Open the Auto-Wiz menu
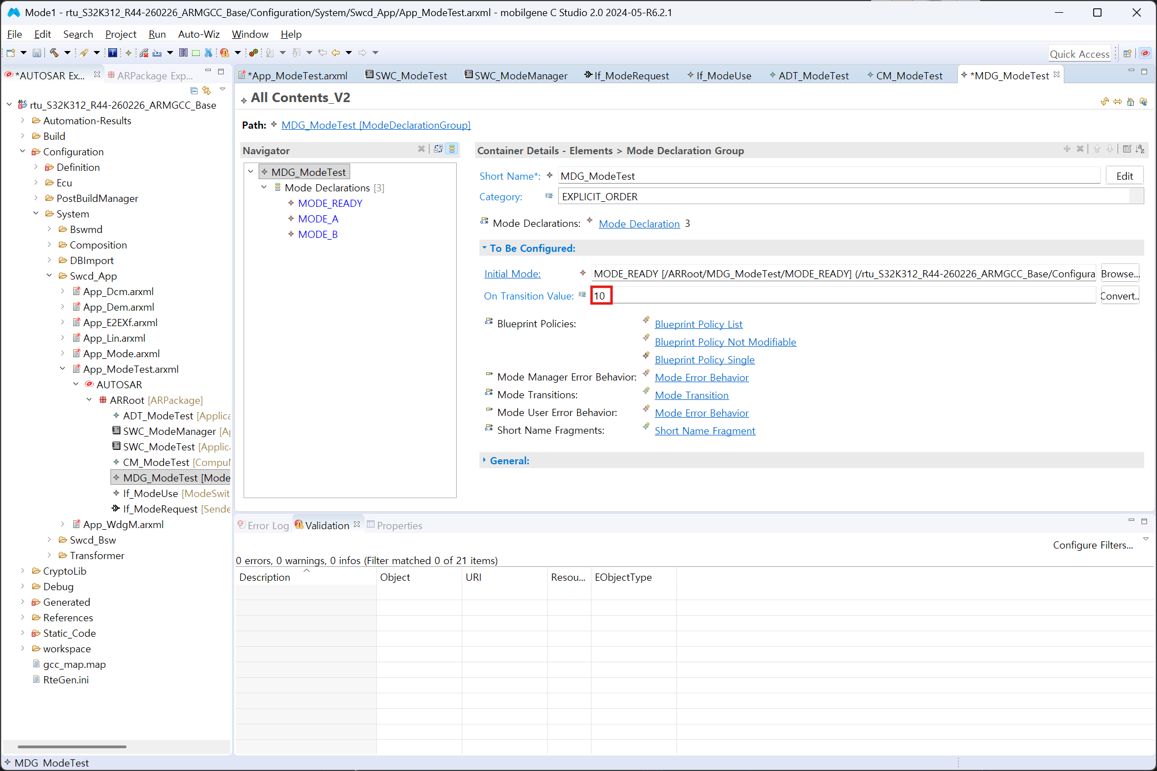Viewport: 1157px width, 771px height. [199, 34]
